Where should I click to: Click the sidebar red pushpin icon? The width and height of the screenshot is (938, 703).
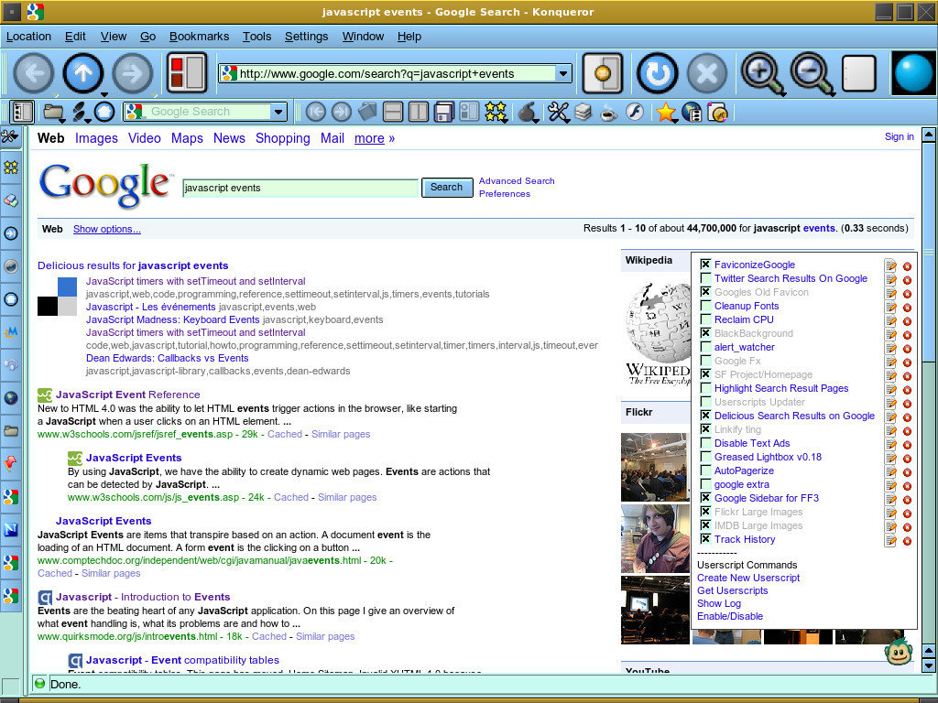[x=11, y=463]
